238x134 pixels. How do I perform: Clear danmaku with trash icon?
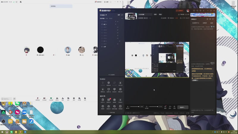point(212,27)
